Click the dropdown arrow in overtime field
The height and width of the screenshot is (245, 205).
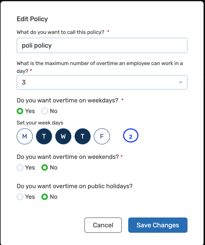click(181, 82)
